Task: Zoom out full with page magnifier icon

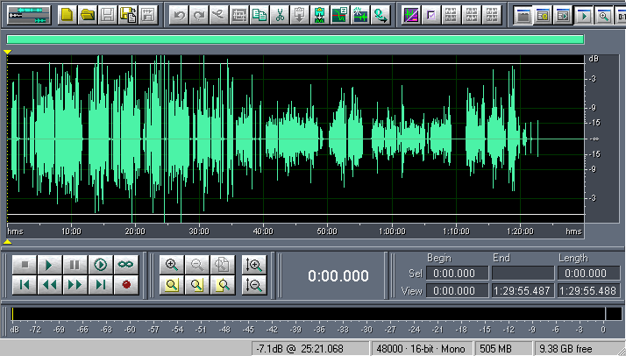Action: coord(223,265)
